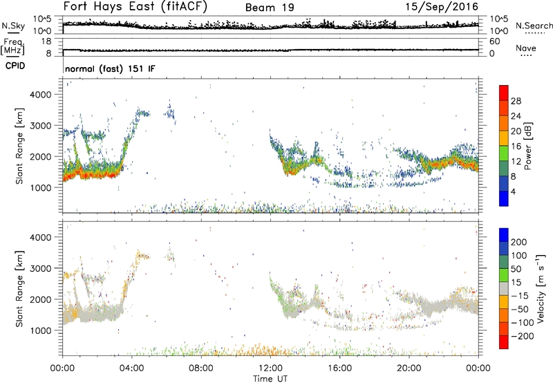Viewport: 553px width, 383px height.
Task: Click the '04:00' time tick label
Action: pos(132,368)
